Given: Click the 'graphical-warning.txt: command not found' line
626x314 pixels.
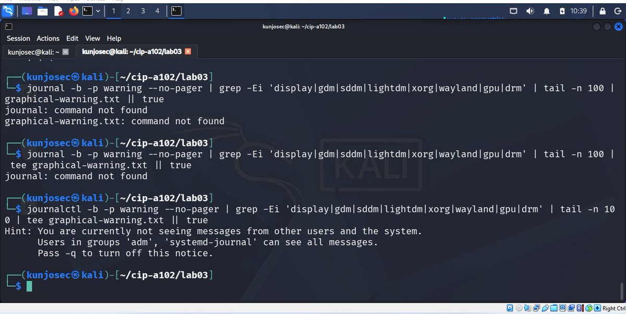Looking at the screenshot, I should coord(115,121).
